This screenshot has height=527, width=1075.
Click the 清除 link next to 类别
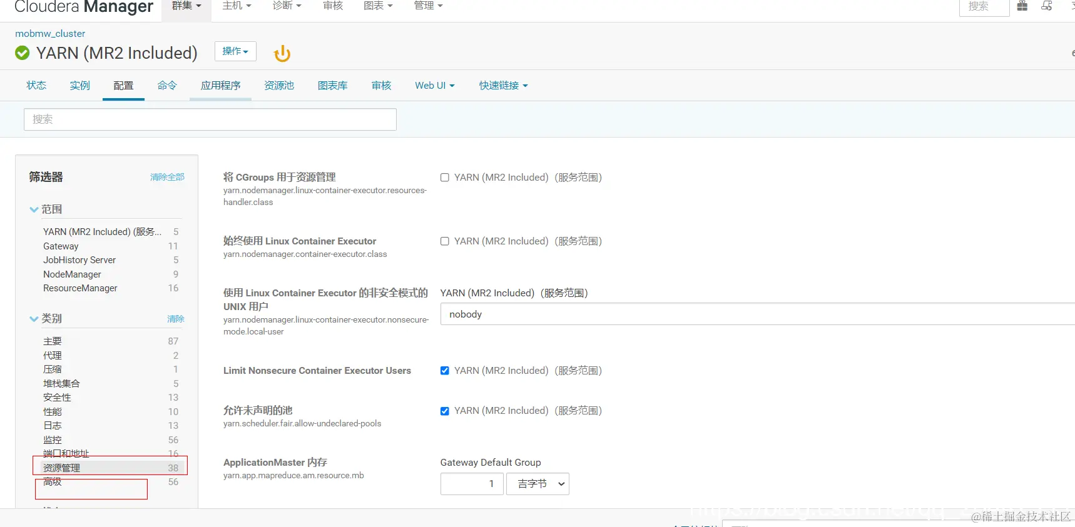point(176,319)
